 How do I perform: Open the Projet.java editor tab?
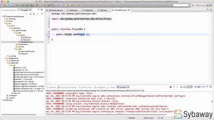pyautogui.click(x=87, y=10)
